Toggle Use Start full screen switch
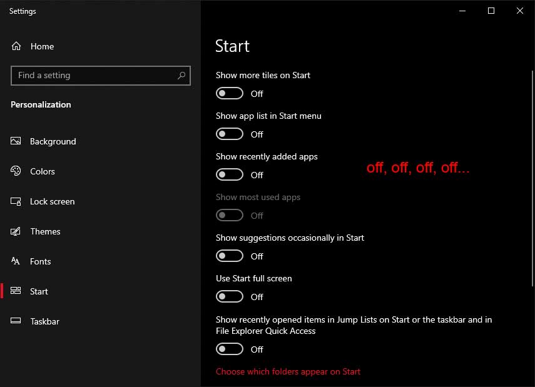The height and width of the screenshot is (387, 535). point(229,296)
